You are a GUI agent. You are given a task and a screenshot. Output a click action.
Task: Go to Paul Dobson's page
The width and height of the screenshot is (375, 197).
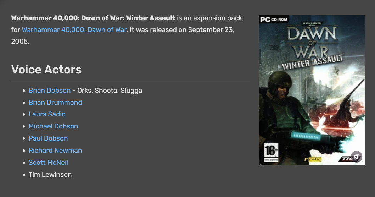[48, 138]
